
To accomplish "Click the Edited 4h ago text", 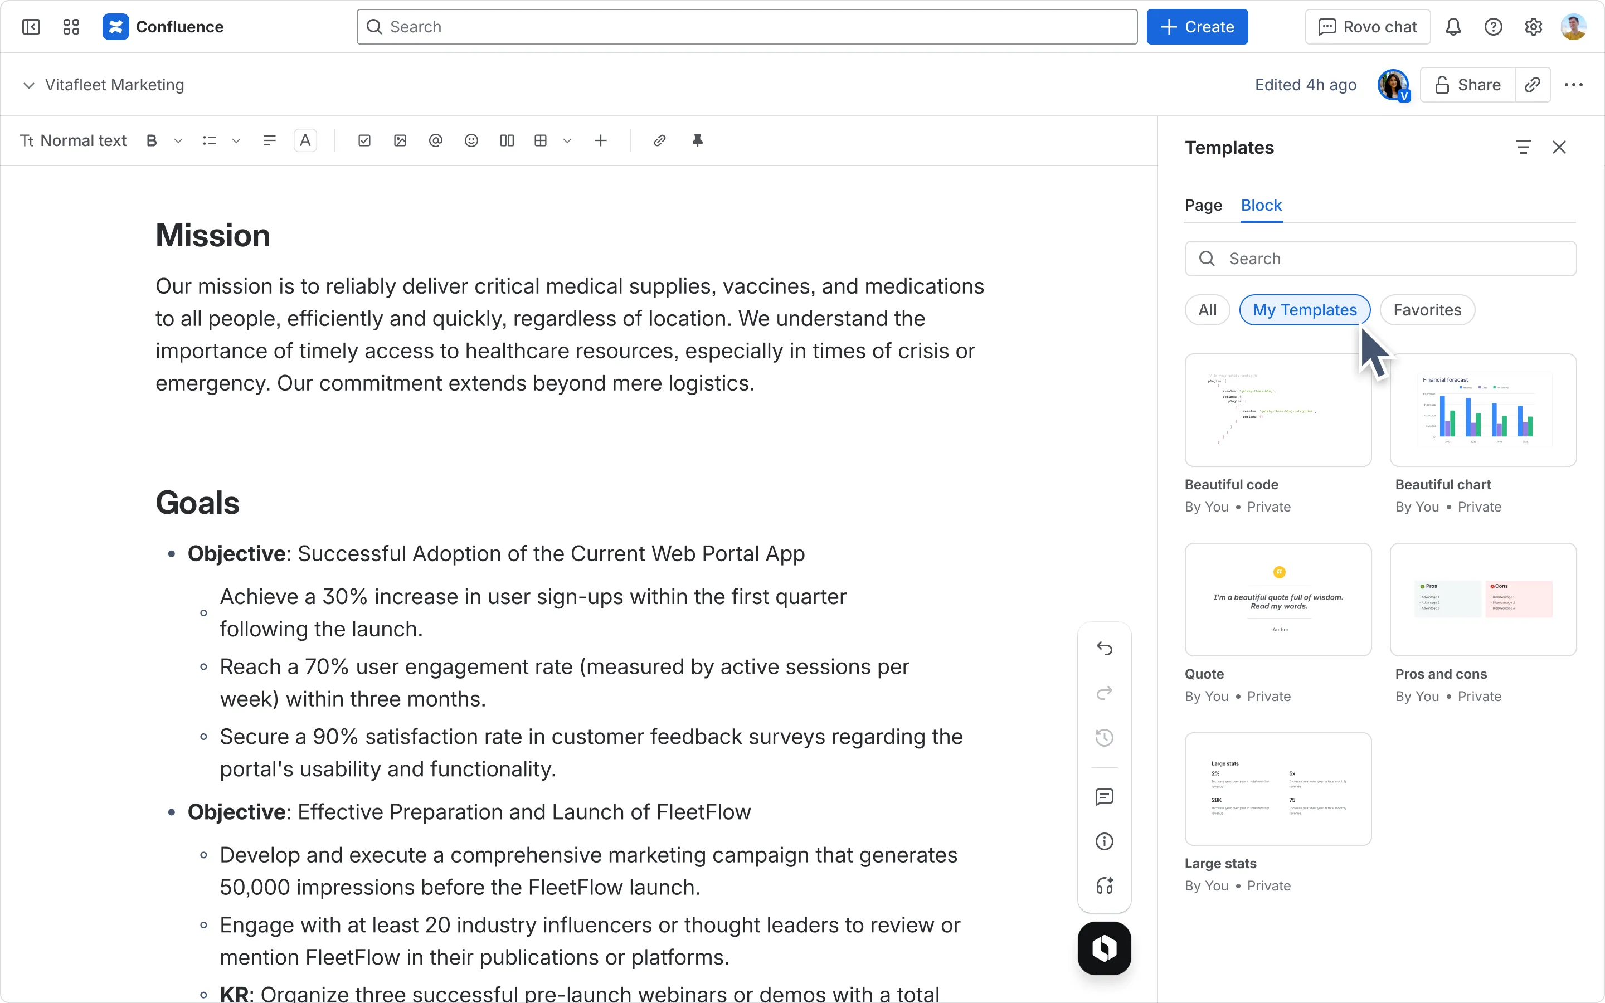I will 1305,85.
